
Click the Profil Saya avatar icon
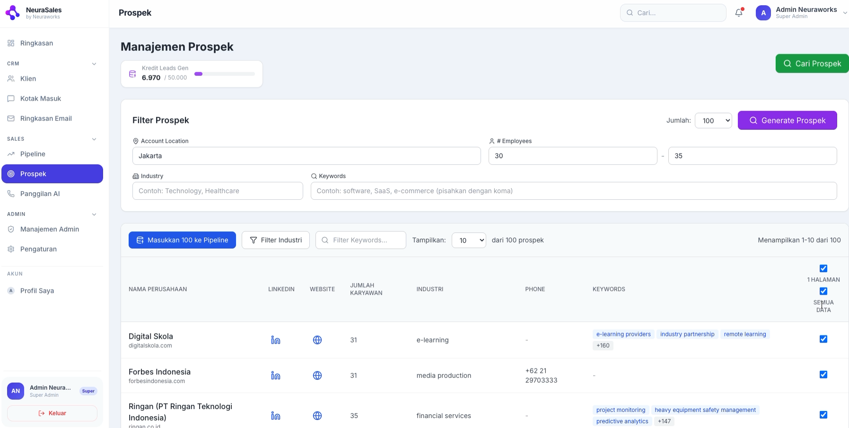click(x=11, y=291)
